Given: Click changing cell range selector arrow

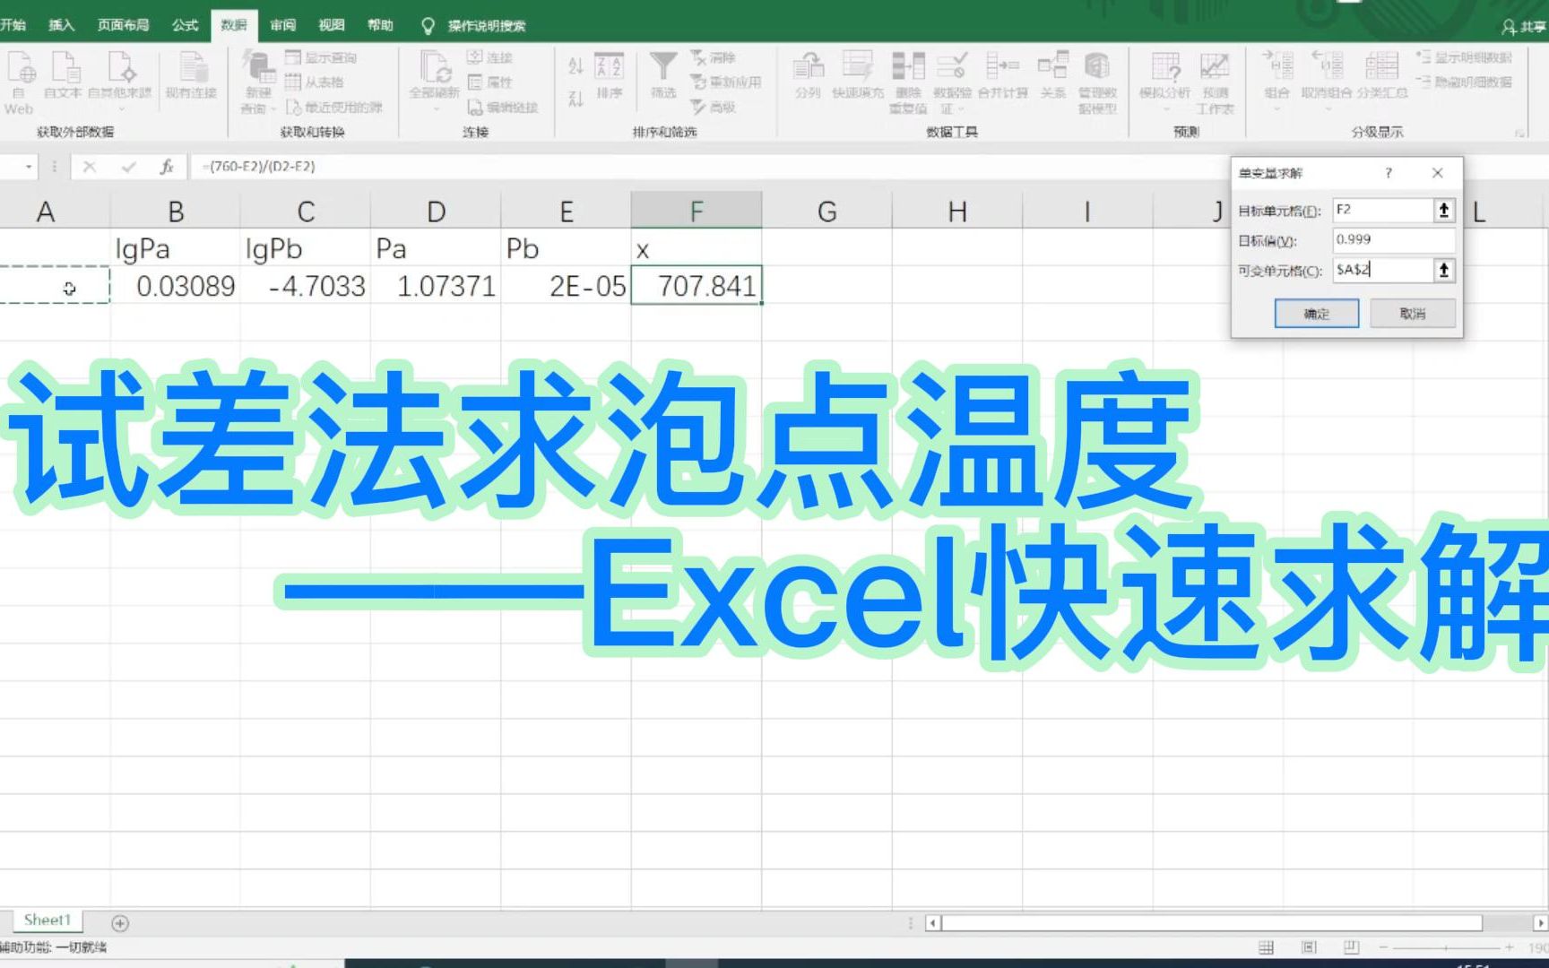Looking at the screenshot, I should (1443, 270).
